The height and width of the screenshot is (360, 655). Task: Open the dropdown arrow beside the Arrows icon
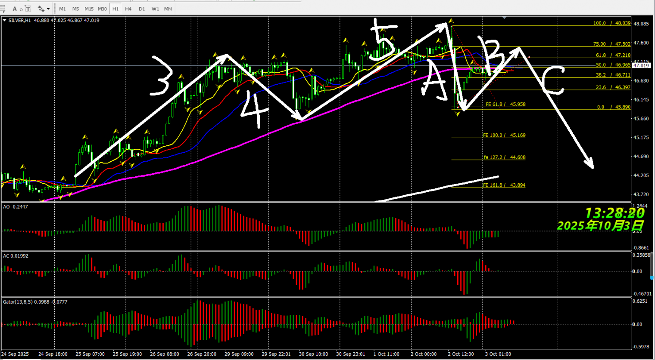coord(48,9)
